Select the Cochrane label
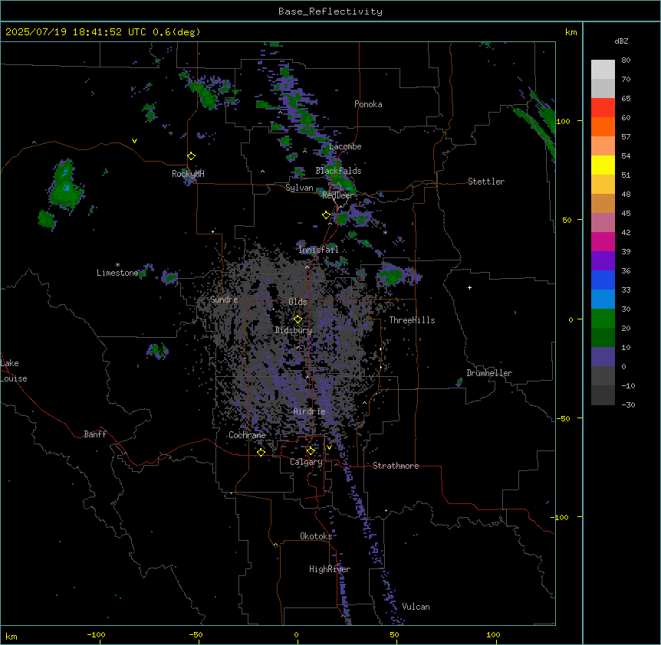The height and width of the screenshot is (645, 661). click(x=247, y=435)
